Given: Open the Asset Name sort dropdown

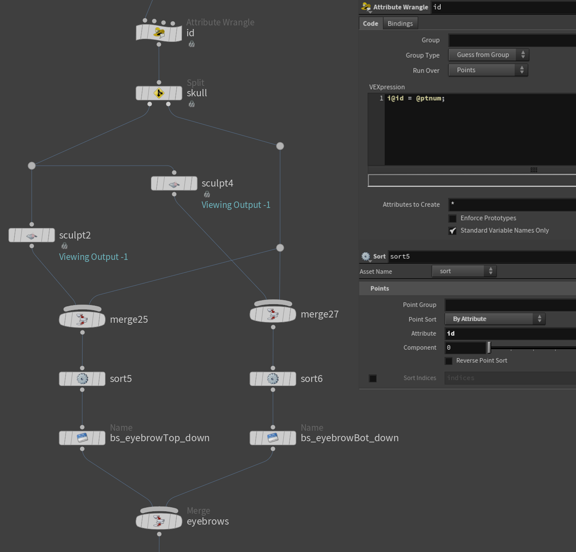Looking at the screenshot, I should click(464, 271).
